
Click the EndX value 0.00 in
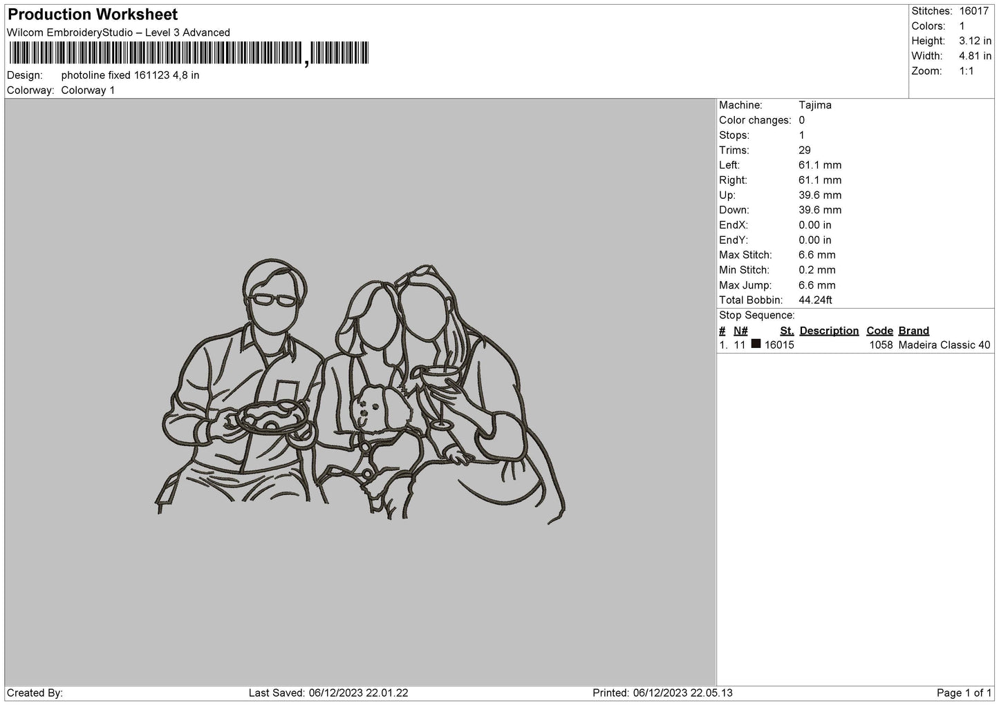coord(815,225)
